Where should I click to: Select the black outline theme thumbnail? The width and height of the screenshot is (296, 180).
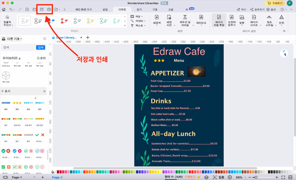pos(38,21)
